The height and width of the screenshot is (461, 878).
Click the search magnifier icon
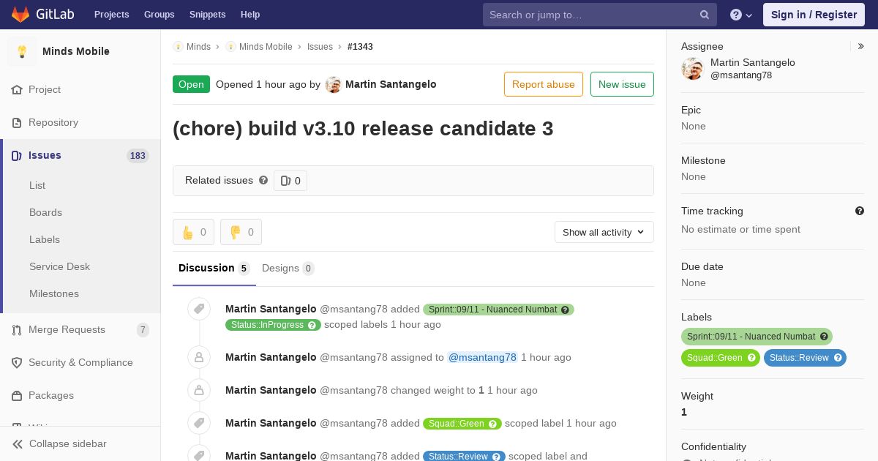705,15
